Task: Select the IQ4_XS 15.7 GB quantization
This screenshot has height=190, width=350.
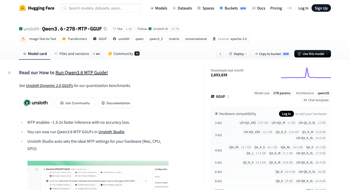Action: (240, 147)
